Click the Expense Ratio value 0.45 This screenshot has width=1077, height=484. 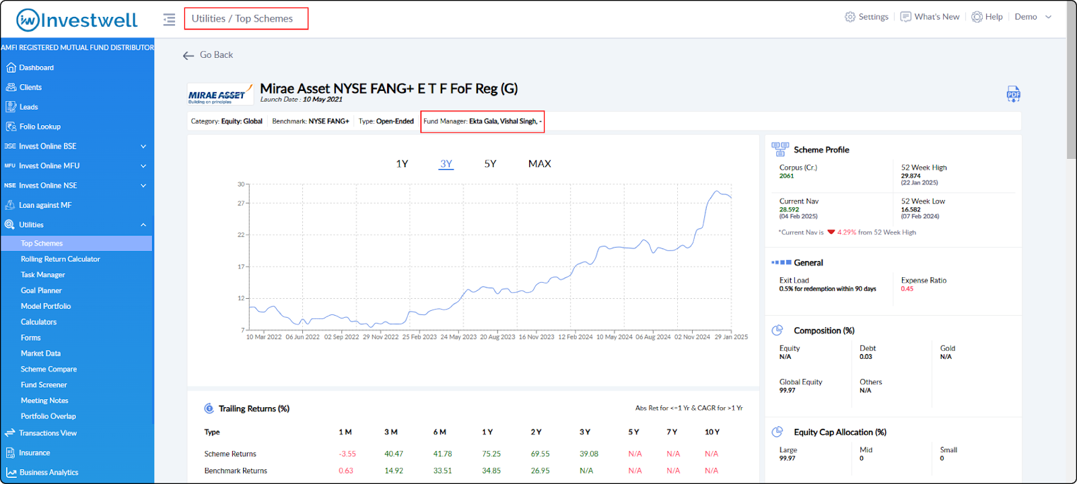907,289
